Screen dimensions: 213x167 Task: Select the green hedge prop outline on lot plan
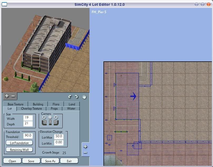pyautogui.click(x=121, y=132)
